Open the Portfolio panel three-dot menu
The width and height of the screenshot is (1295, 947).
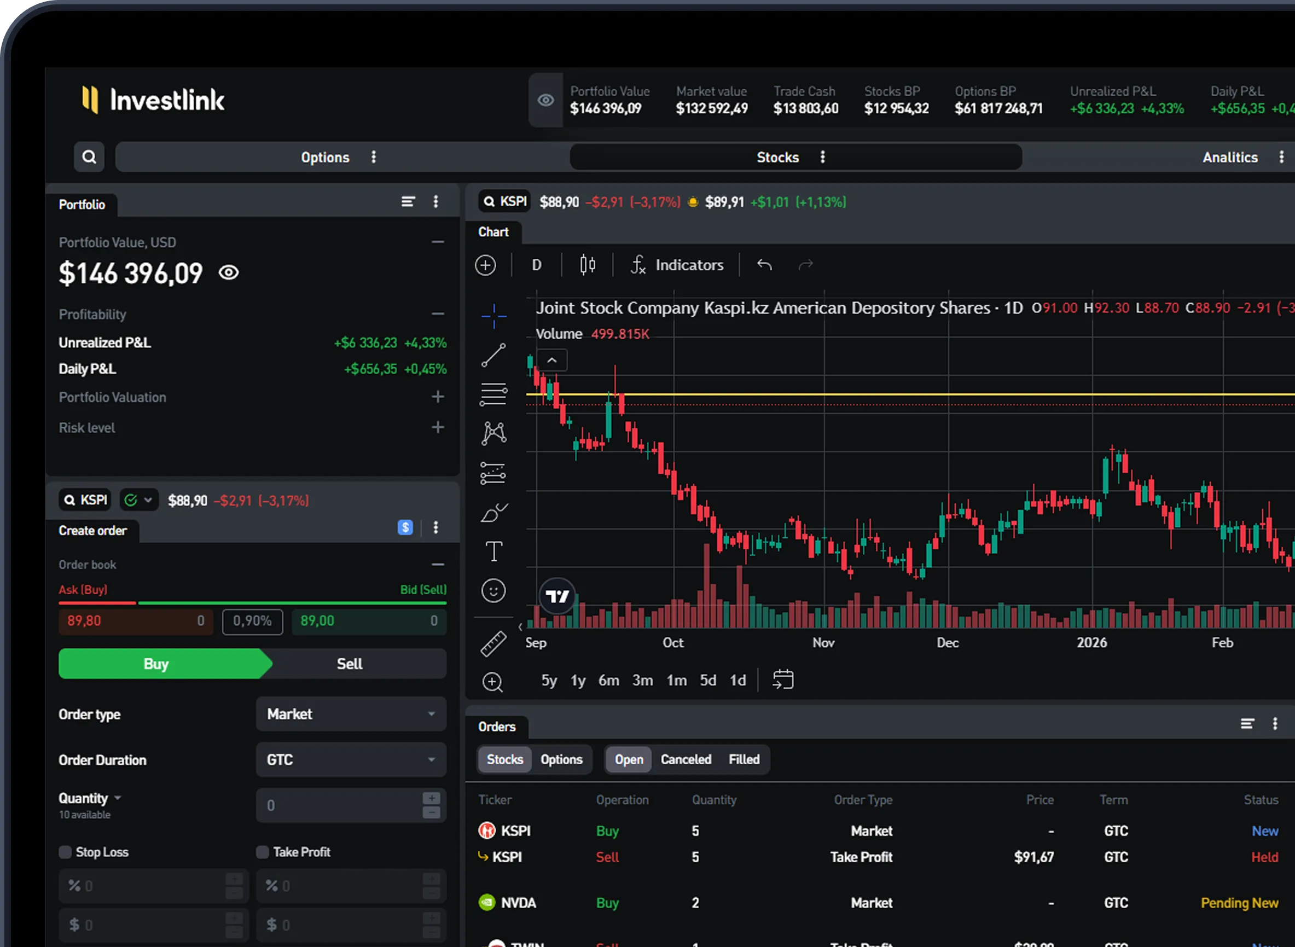[435, 202]
